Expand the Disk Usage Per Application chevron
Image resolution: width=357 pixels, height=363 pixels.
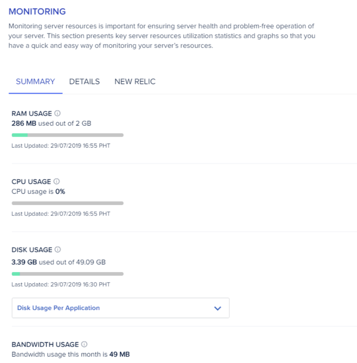pyautogui.click(x=217, y=308)
